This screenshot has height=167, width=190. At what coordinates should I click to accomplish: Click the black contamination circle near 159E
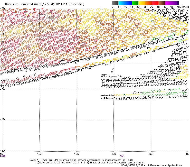pyautogui.click(x=112, y=70)
